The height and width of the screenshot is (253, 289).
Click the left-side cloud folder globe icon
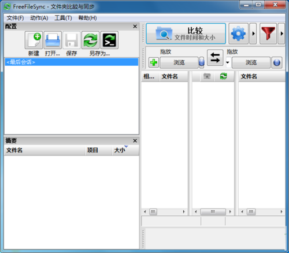click(202, 62)
